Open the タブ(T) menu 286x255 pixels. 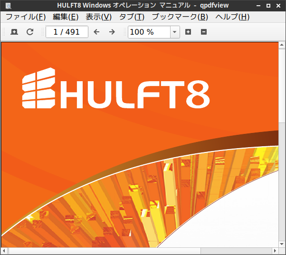132,17
